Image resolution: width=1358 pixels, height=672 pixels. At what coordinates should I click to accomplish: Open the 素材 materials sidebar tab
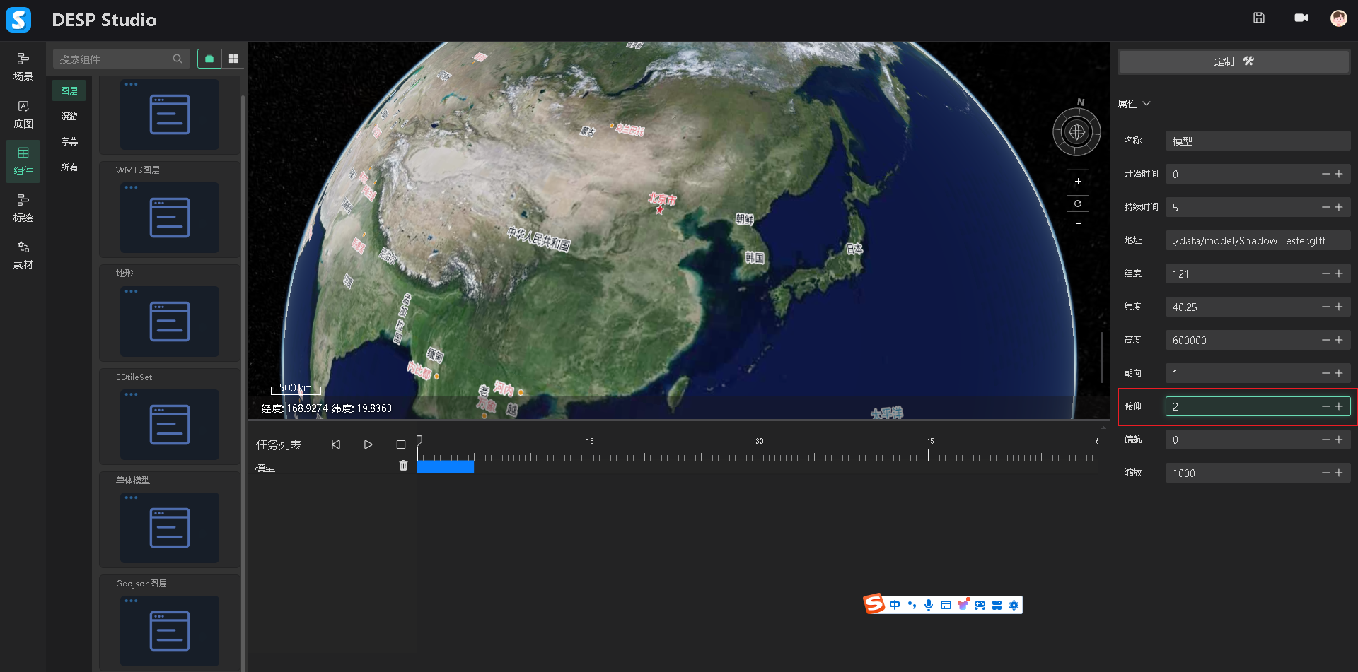tap(23, 254)
